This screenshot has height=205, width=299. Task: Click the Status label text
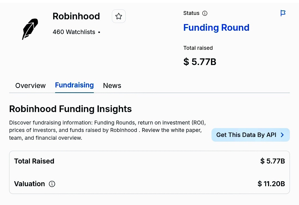pyautogui.click(x=191, y=13)
